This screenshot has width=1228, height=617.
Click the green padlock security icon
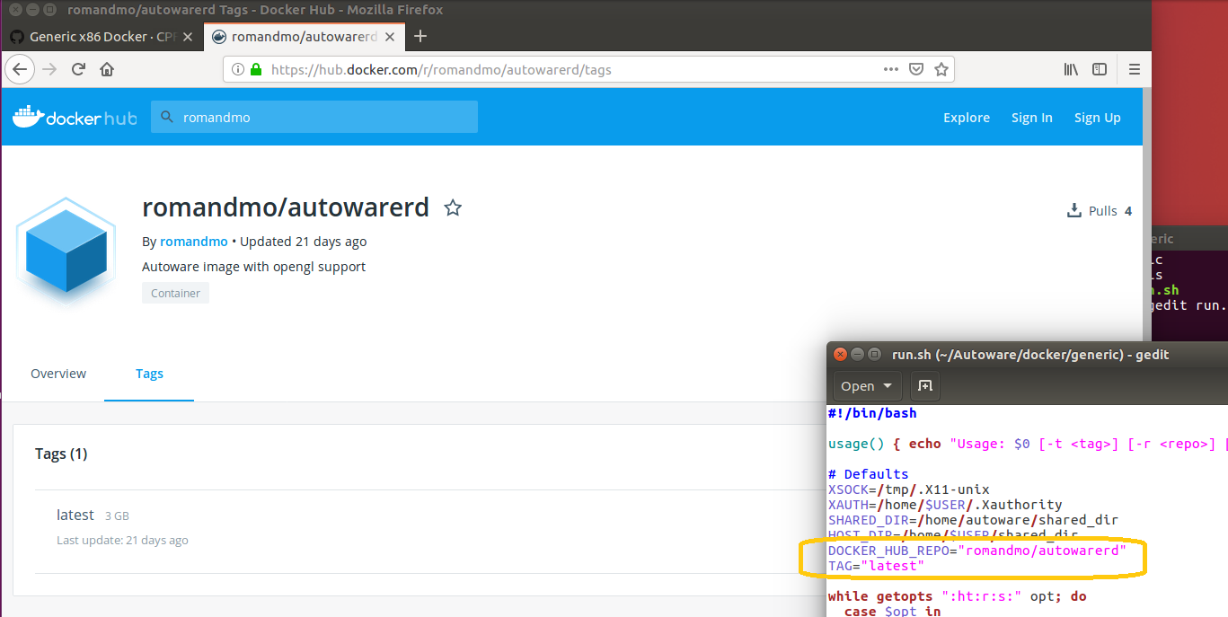coord(256,69)
